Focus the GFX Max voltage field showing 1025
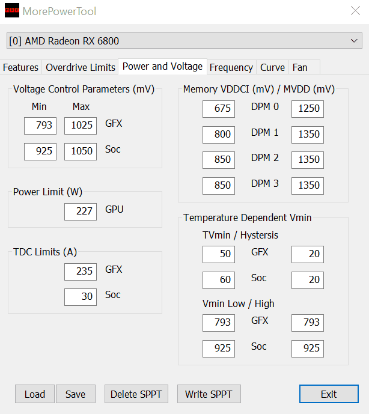 click(x=81, y=126)
